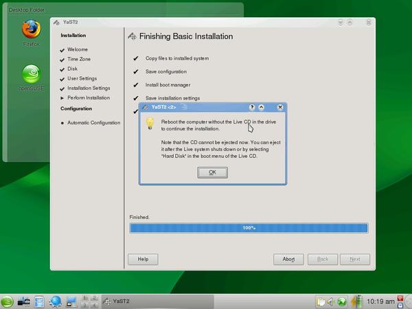Click the 100% progress bar

249,228
